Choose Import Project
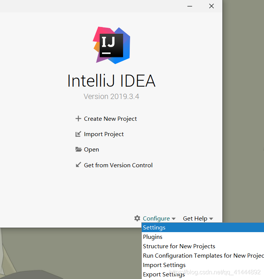This screenshot has height=279, width=264. 104,134
